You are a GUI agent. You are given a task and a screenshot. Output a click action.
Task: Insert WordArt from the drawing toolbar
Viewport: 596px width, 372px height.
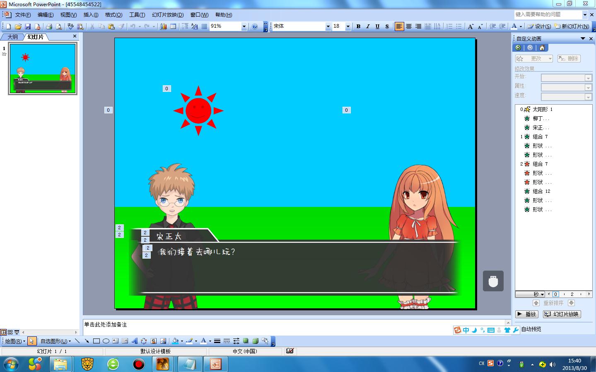coord(135,341)
